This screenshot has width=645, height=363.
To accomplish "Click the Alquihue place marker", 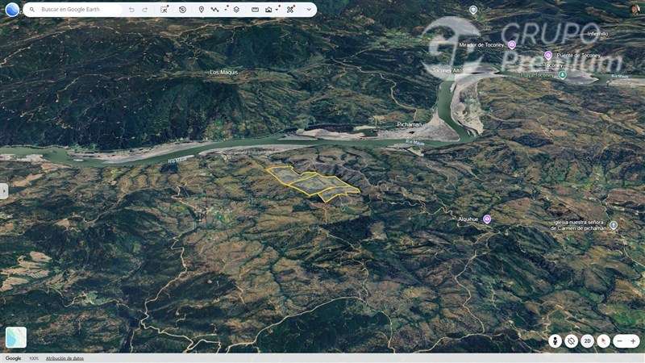I will tap(487, 219).
